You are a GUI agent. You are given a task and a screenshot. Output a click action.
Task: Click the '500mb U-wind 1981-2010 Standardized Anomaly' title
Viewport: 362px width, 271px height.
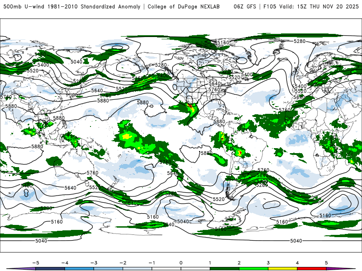tap(72, 6)
